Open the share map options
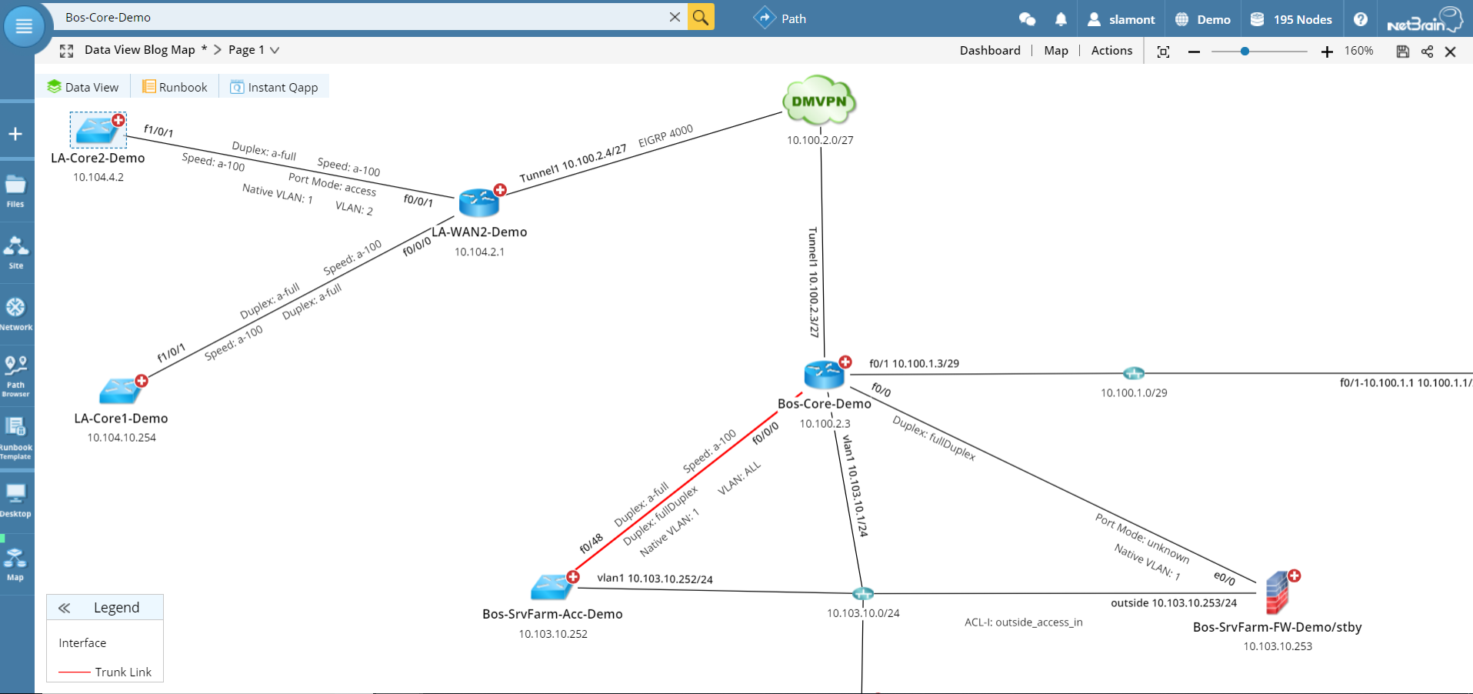The image size is (1473, 694). (x=1427, y=50)
